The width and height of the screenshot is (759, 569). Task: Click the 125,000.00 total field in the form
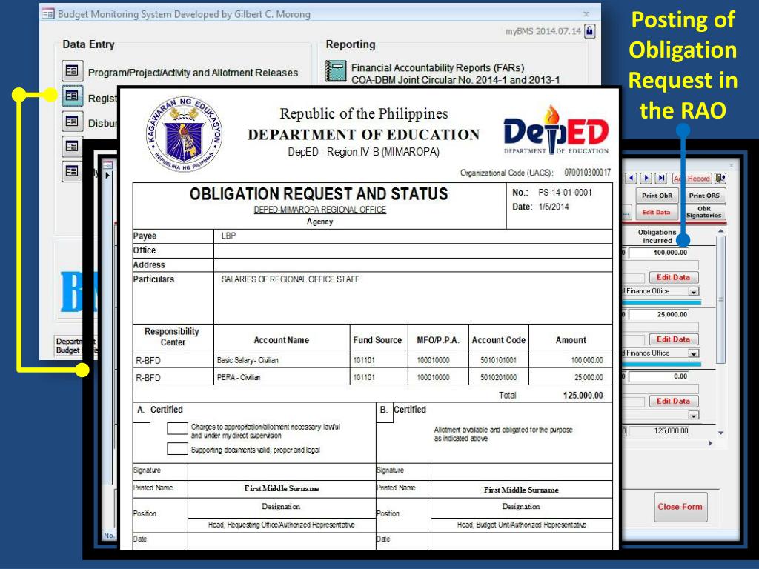coord(659,430)
